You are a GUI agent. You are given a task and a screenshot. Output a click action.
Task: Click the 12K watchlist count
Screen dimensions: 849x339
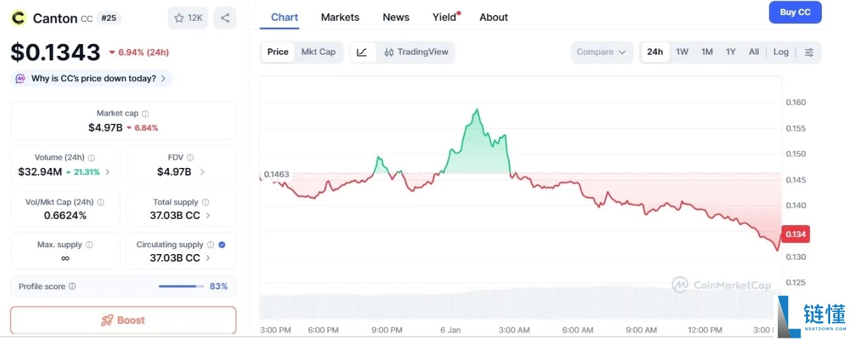tap(195, 18)
